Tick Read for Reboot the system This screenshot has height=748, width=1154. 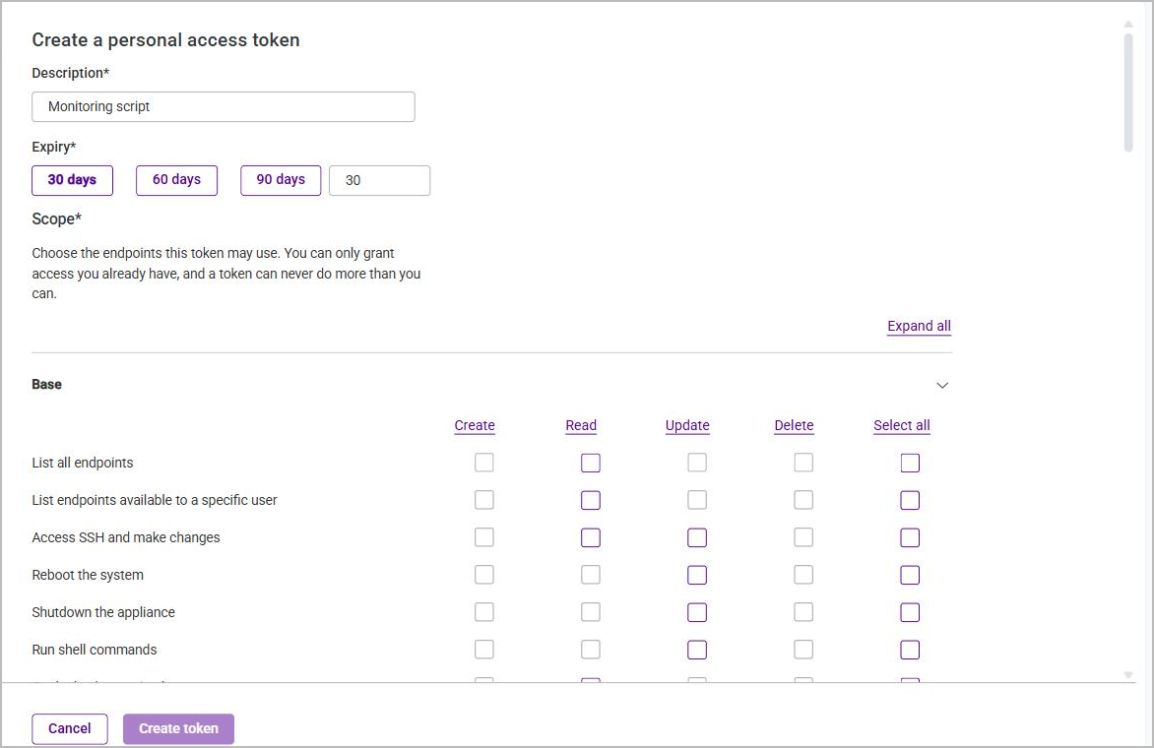[x=590, y=575]
